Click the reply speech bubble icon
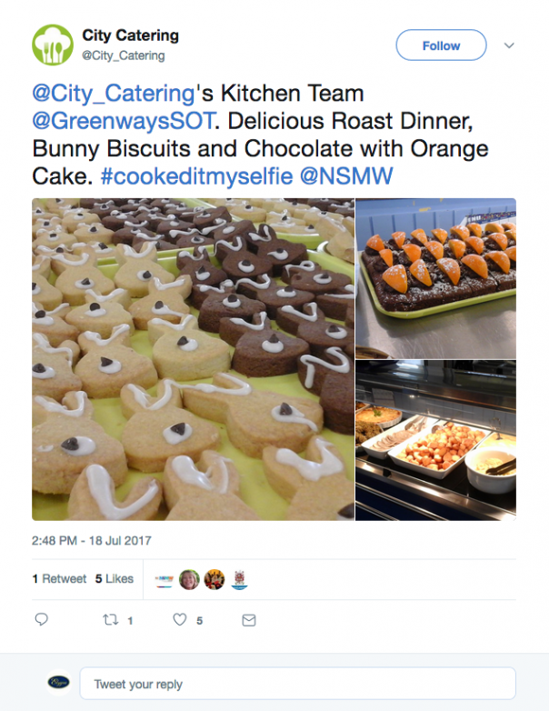Image resolution: width=549 pixels, height=711 pixels. (41, 620)
